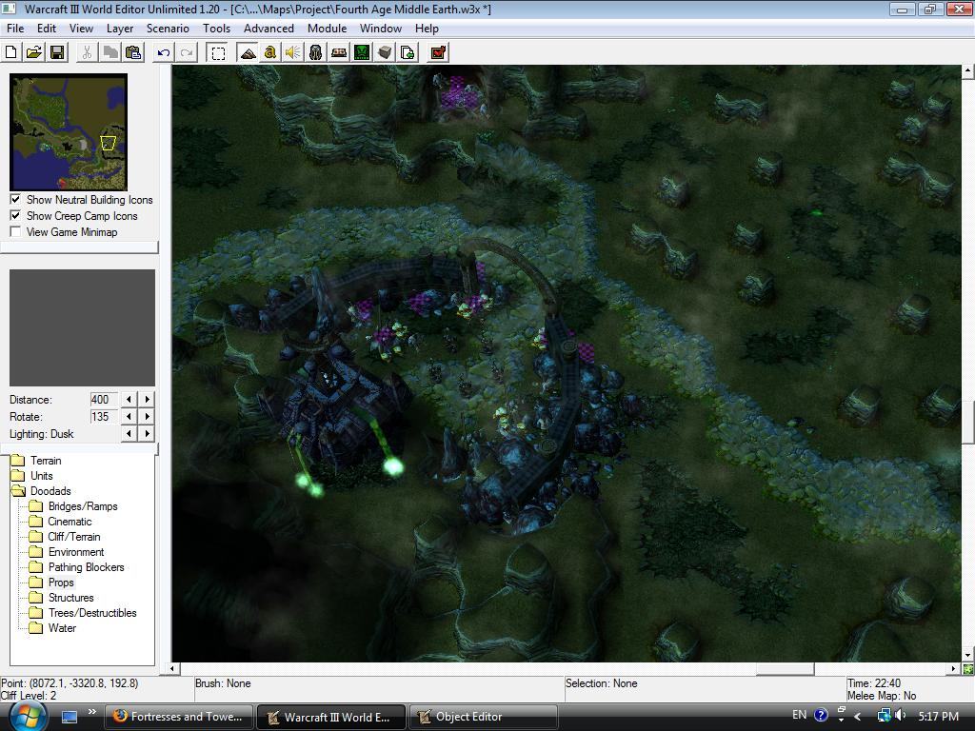
Task: Open the Terrain Editor mountain icon
Action: point(248,53)
